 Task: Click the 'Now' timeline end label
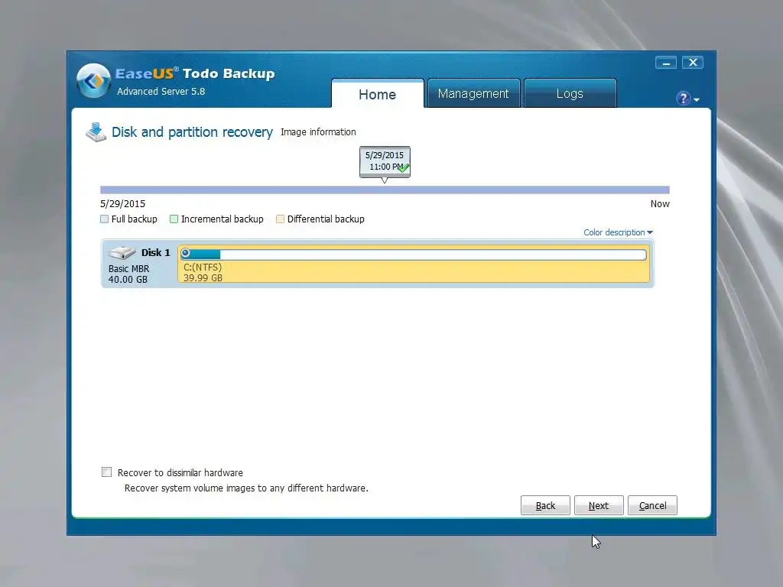[660, 203]
